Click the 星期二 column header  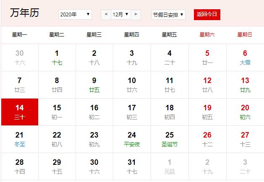pyautogui.click(x=57, y=35)
